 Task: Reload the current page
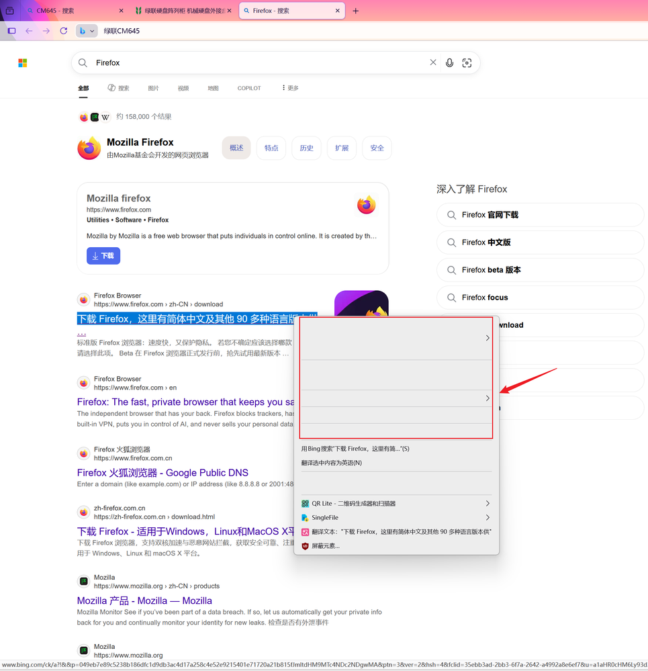point(64,31)
